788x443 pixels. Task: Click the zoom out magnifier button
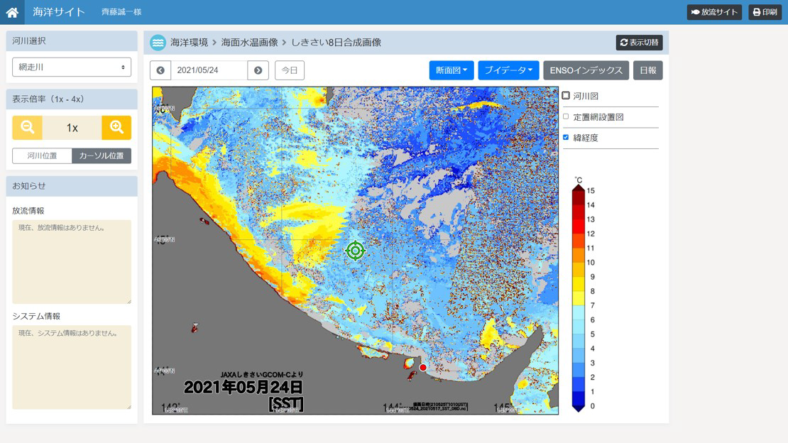coord(28,128)
